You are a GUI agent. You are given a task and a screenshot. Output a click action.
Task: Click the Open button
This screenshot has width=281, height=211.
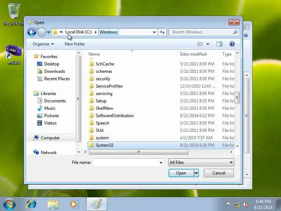181,173
